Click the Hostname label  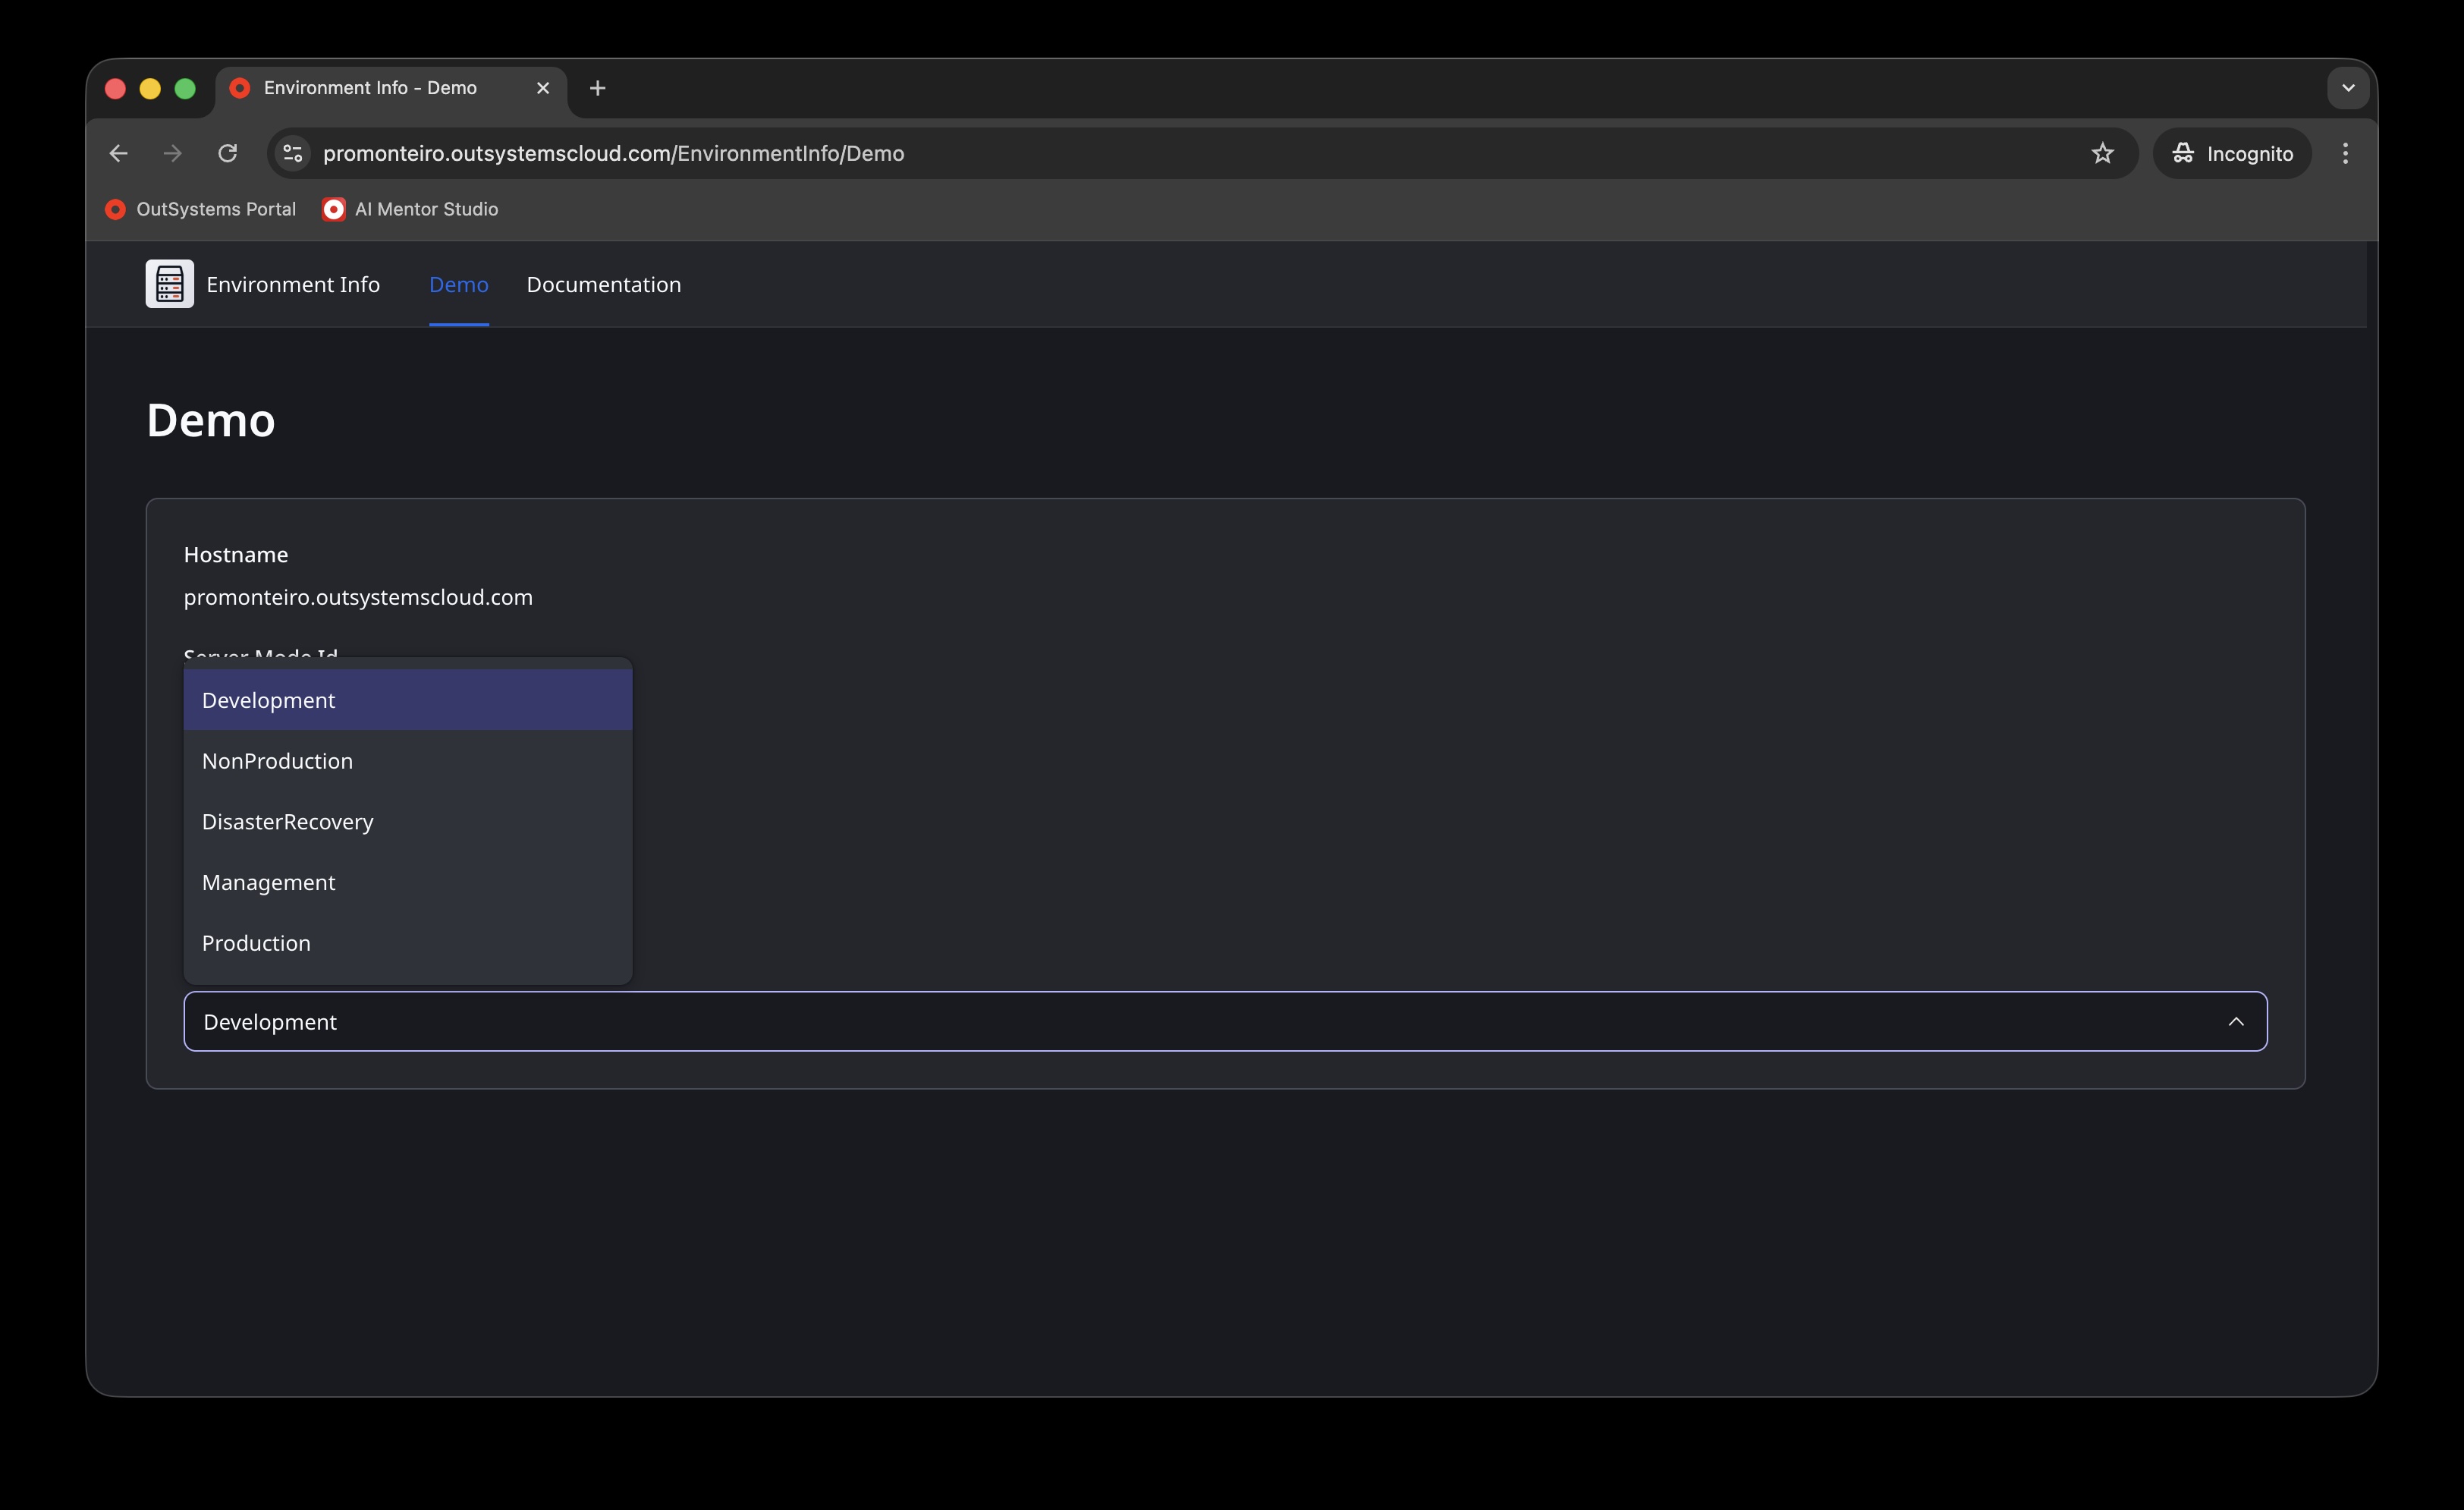(x=236, y=554)
